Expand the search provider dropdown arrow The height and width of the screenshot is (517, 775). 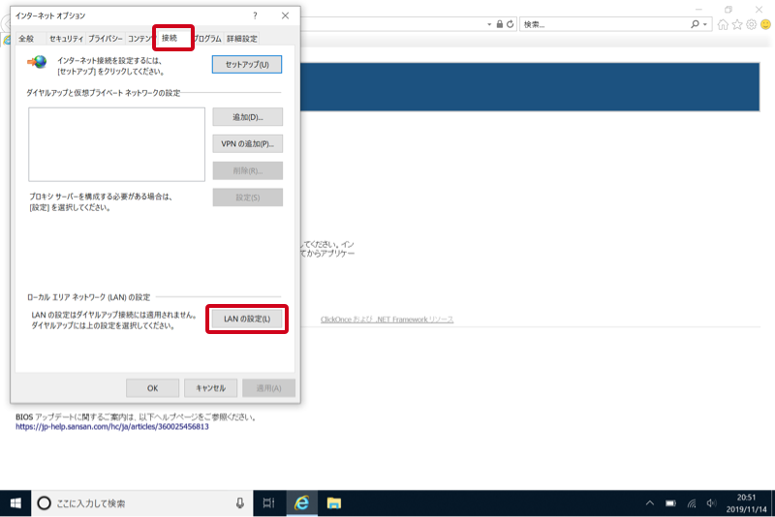tap(705, 24)
